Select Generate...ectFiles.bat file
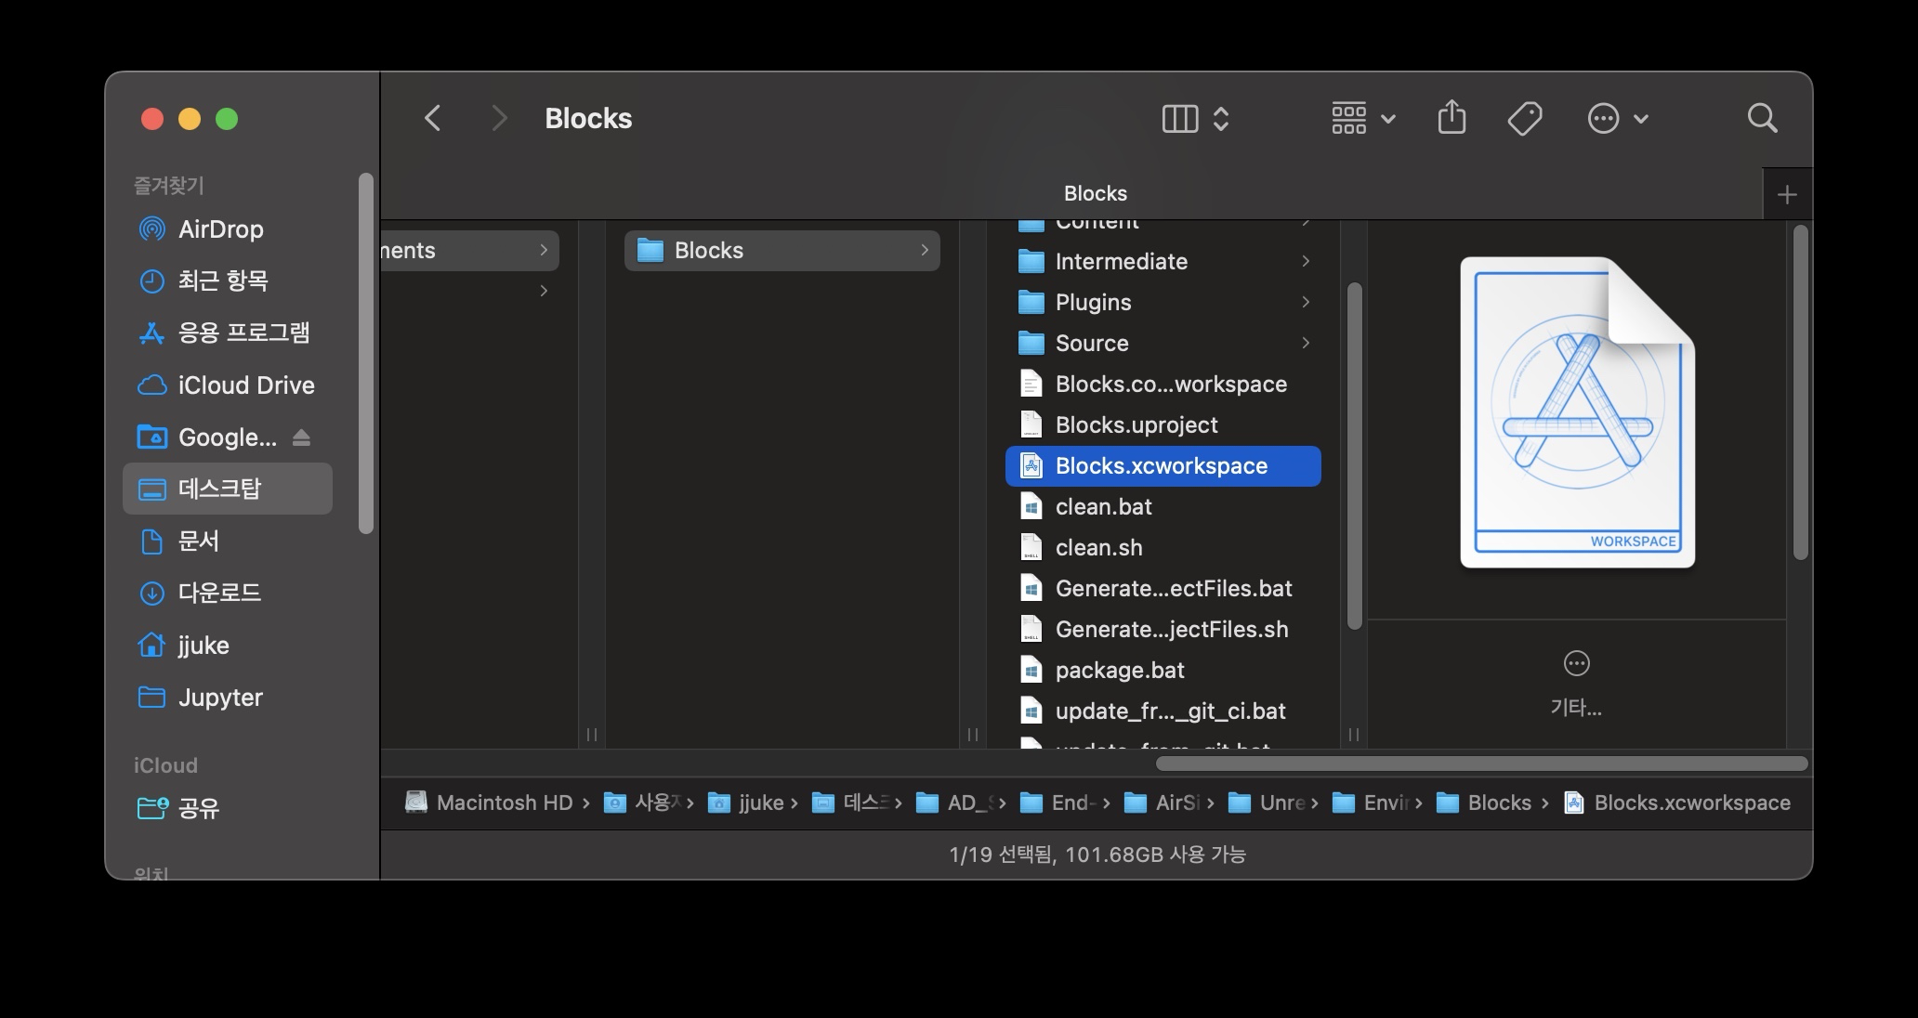The image size is (1918, 1018). pos(1163,589)
